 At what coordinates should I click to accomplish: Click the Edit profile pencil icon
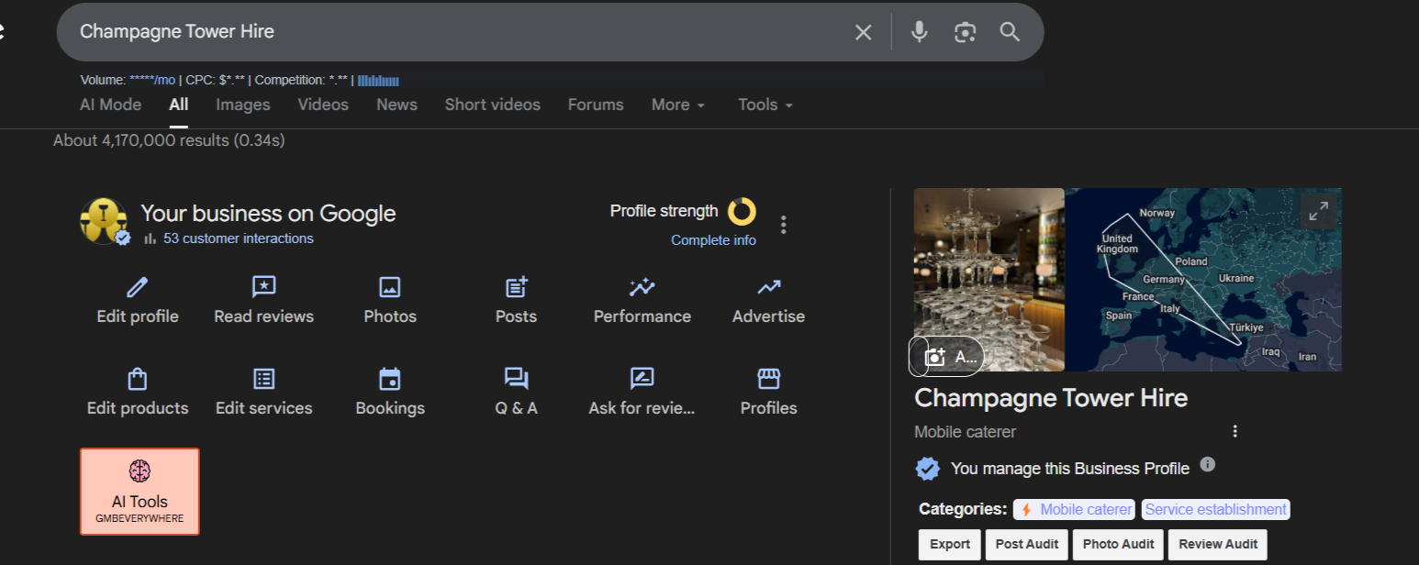pos(138,288)
